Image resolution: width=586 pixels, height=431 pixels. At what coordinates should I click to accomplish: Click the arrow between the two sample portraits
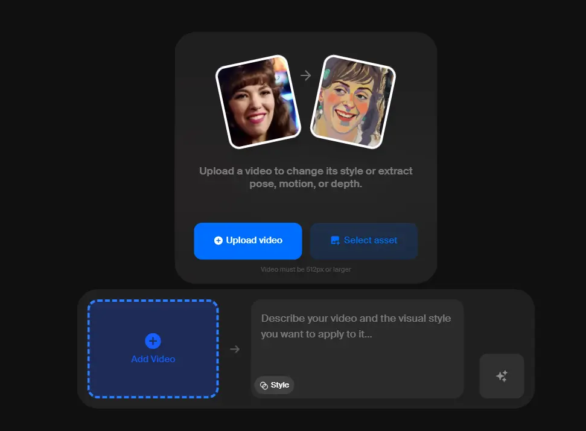[306, 75]
